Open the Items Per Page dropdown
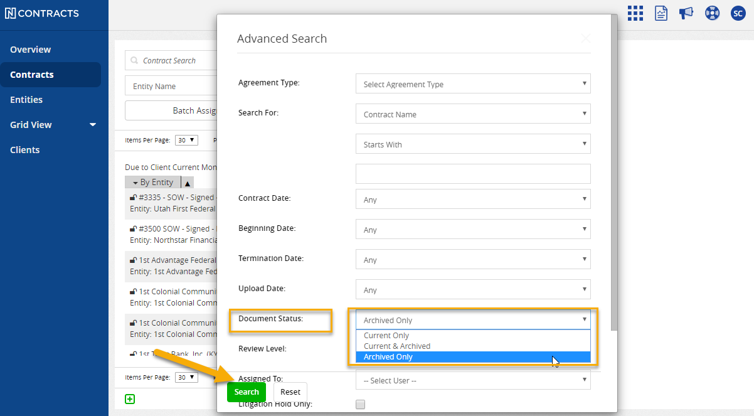Viewport: 754px width, 416px height. pyautogui.click(x=186, y=140)
